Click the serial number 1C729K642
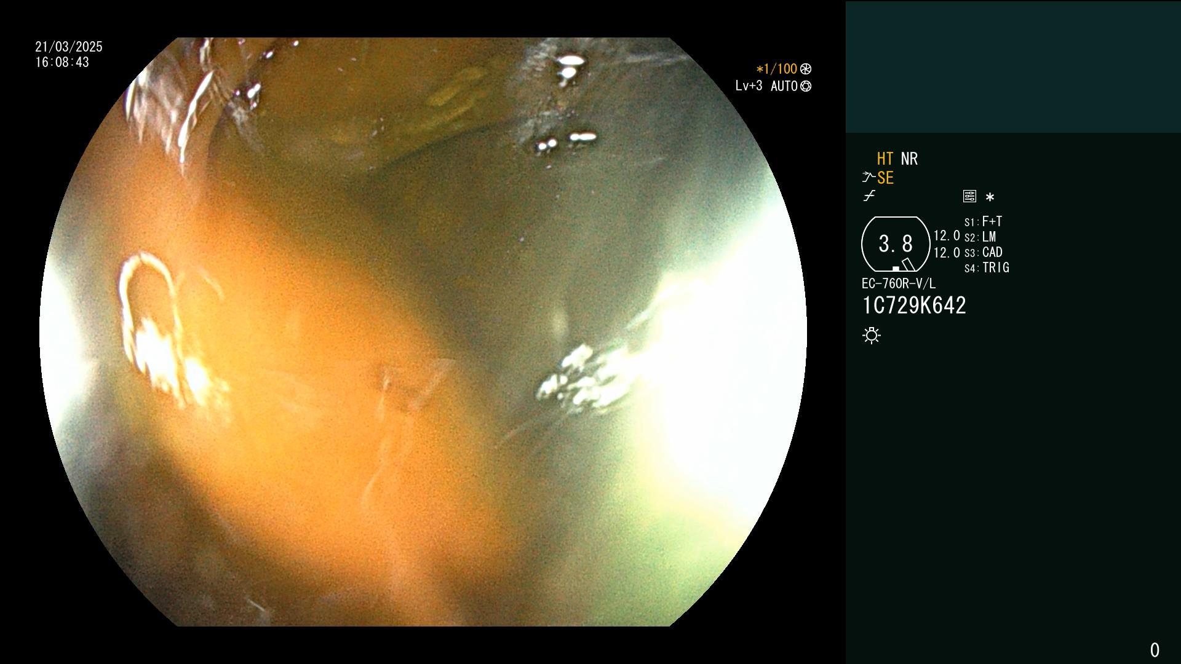 pos(914,306)
